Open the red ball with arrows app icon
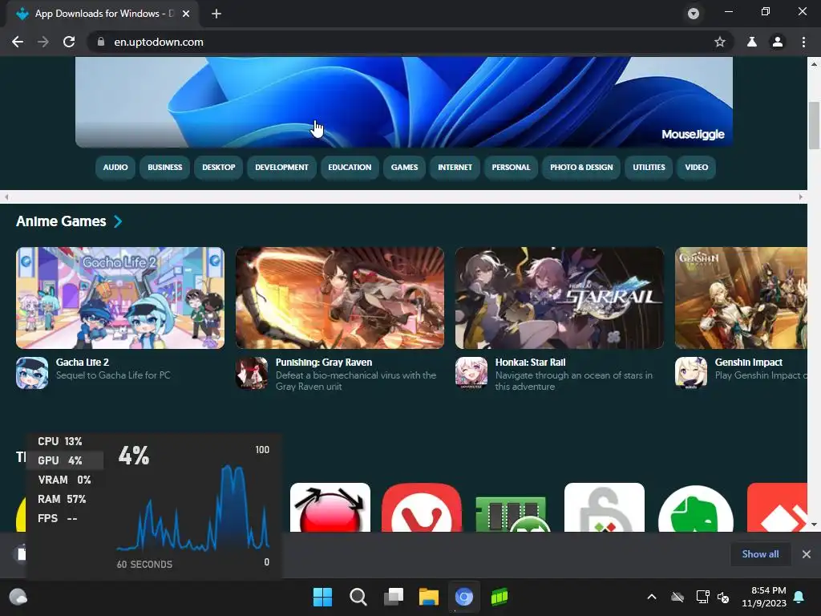Image resolution: width=821 pixels, height=616 pixels. click(330, 508)
